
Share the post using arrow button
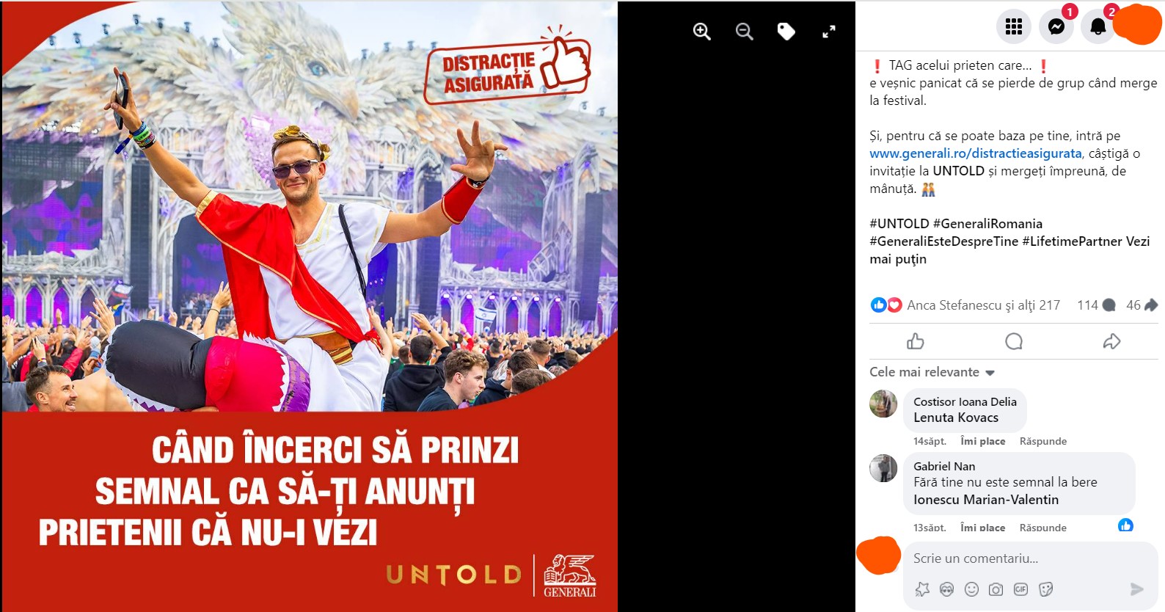click(1111, 341)
